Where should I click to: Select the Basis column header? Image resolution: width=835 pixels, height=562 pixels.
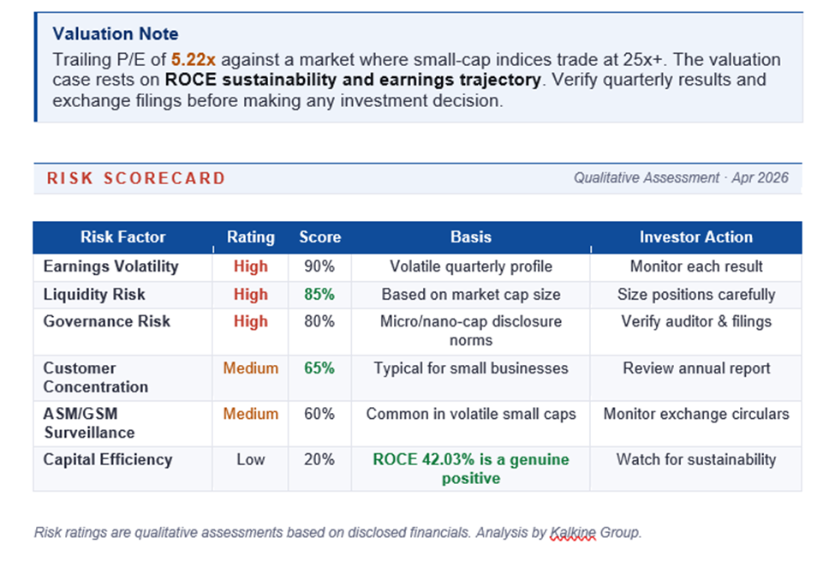tap(471, 237)
